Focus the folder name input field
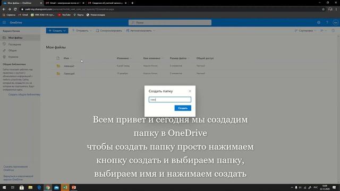340x191 pixels. [170, 100]
